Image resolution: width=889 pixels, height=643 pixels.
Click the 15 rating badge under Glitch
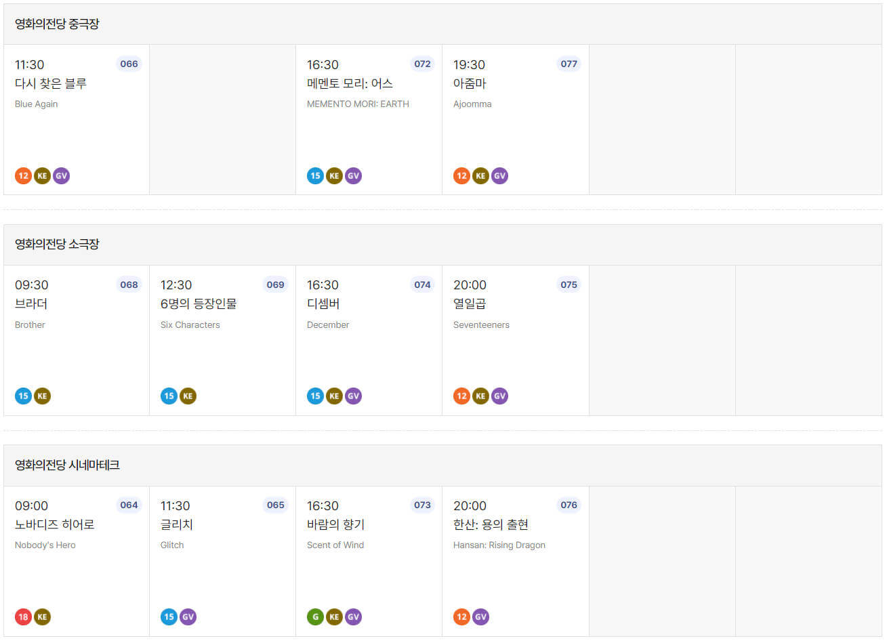tap(169, 617)
